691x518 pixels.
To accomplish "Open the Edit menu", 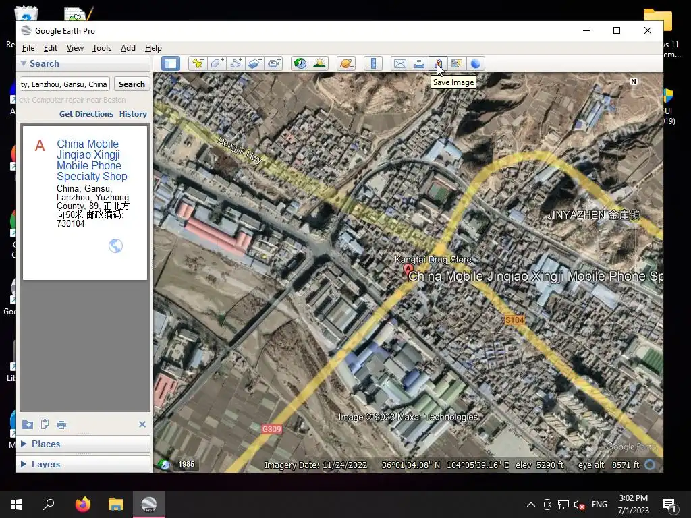I will 50,48.
